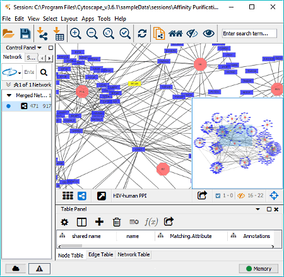Show the Memory status button

click(259, 269)
